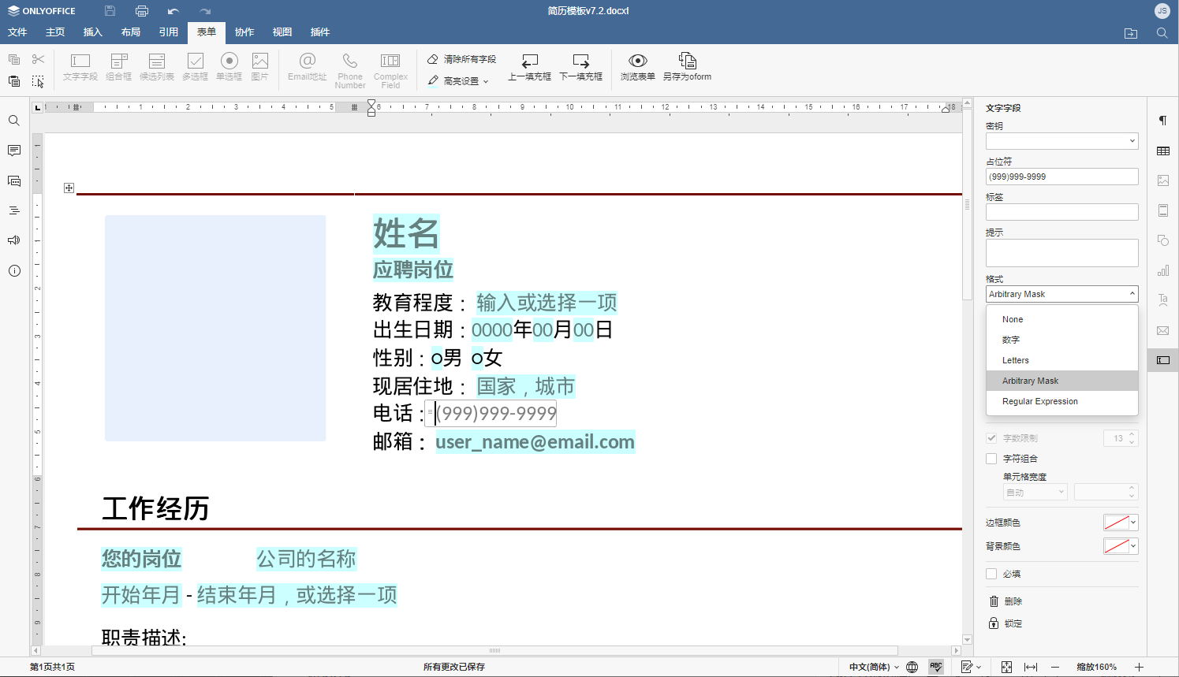
Task: Select the 女 radio button
Action: pos(477,359)
